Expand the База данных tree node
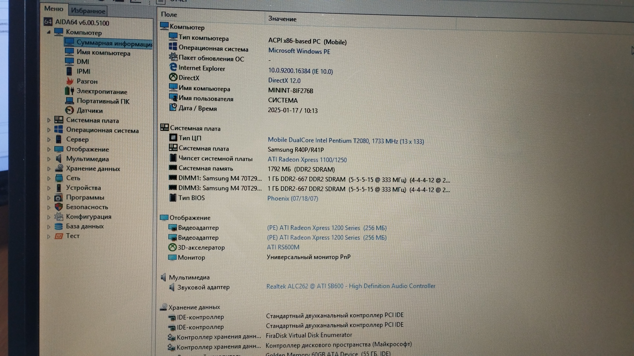This screenshot has height=356, width=634. [49, 227]
